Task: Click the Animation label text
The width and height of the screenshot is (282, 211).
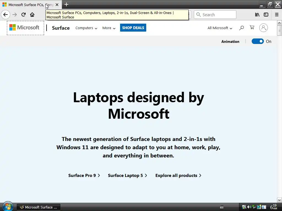Action: click(x=230, y=41)
